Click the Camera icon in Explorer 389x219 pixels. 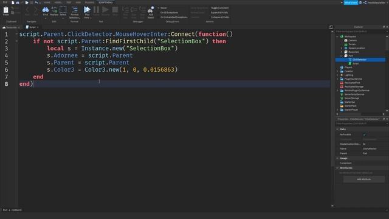tap(346, 40)
